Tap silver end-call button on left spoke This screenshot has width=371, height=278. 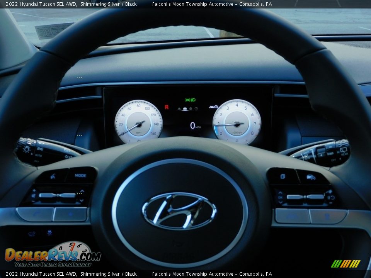pyautogui.click(x=70, y=214)
